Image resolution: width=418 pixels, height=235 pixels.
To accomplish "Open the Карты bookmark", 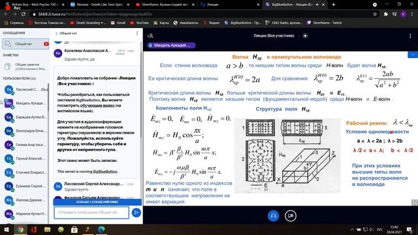I will coord(161,23).
